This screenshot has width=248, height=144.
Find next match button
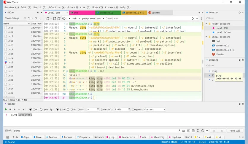pos(222,131)
